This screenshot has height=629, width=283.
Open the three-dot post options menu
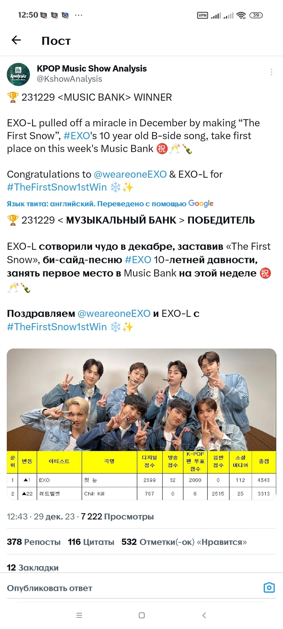pos(271,72)
